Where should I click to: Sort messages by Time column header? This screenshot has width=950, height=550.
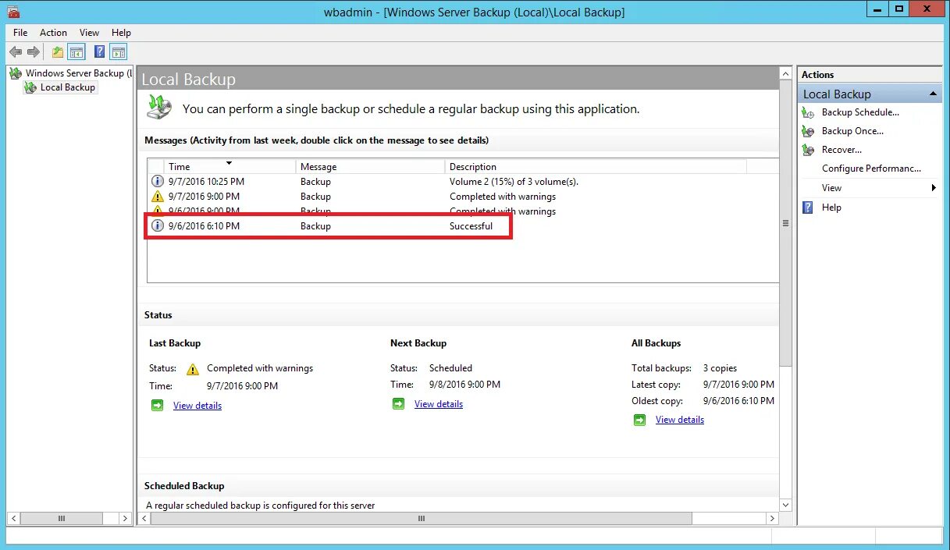point(230,166)
